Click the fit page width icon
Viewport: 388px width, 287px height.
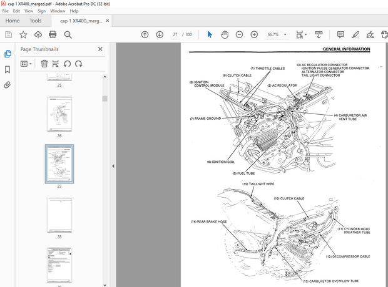point(300,34)
